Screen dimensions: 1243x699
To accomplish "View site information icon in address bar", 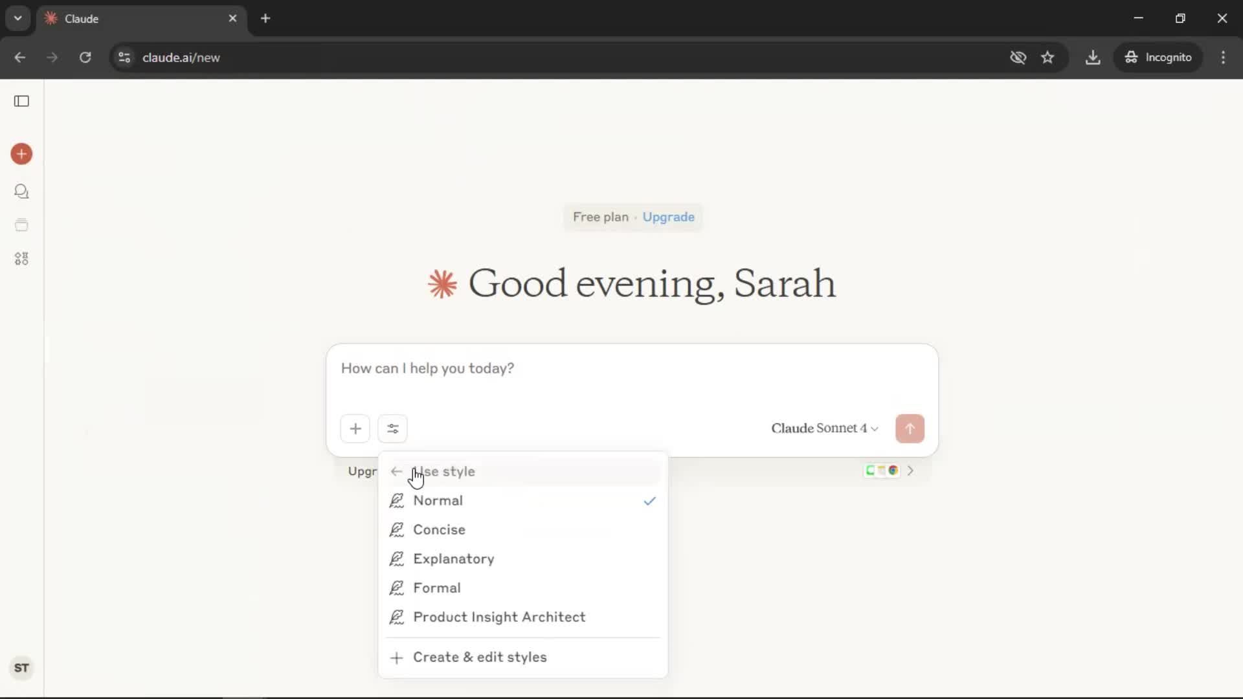I will click(x=124, y=58).
